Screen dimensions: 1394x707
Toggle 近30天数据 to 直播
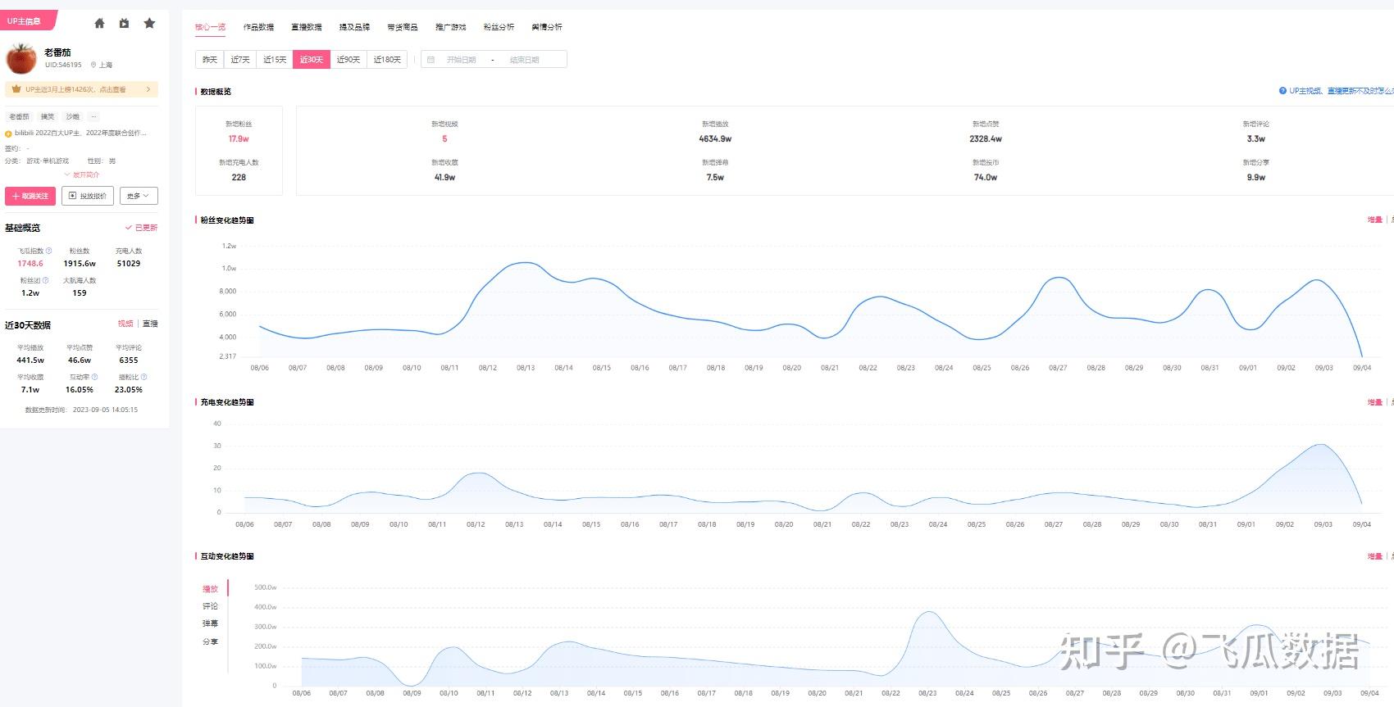click(151, 324)
